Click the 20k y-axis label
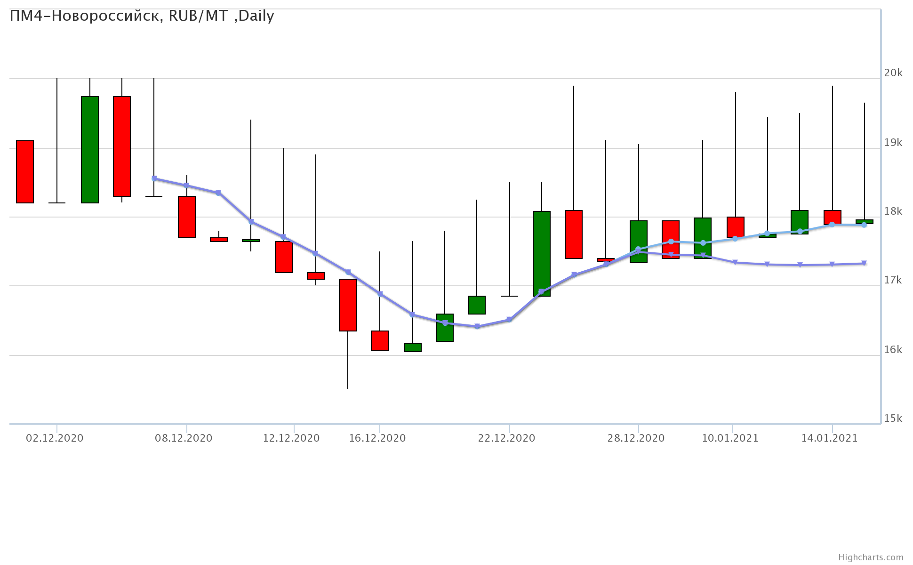Viewport: 913px width, 565px height. [893, 73]
